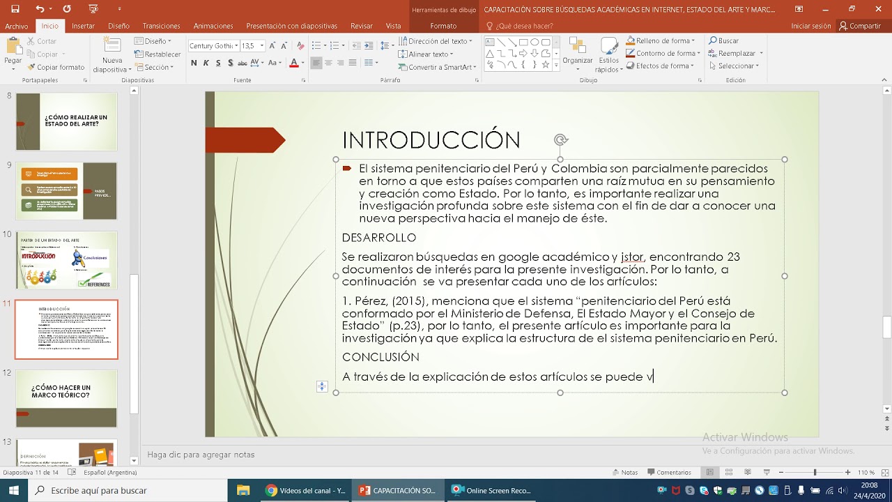Click the Cortar scissors command
The height and width of the screenshot is (502, 892).
coord(41,41)
